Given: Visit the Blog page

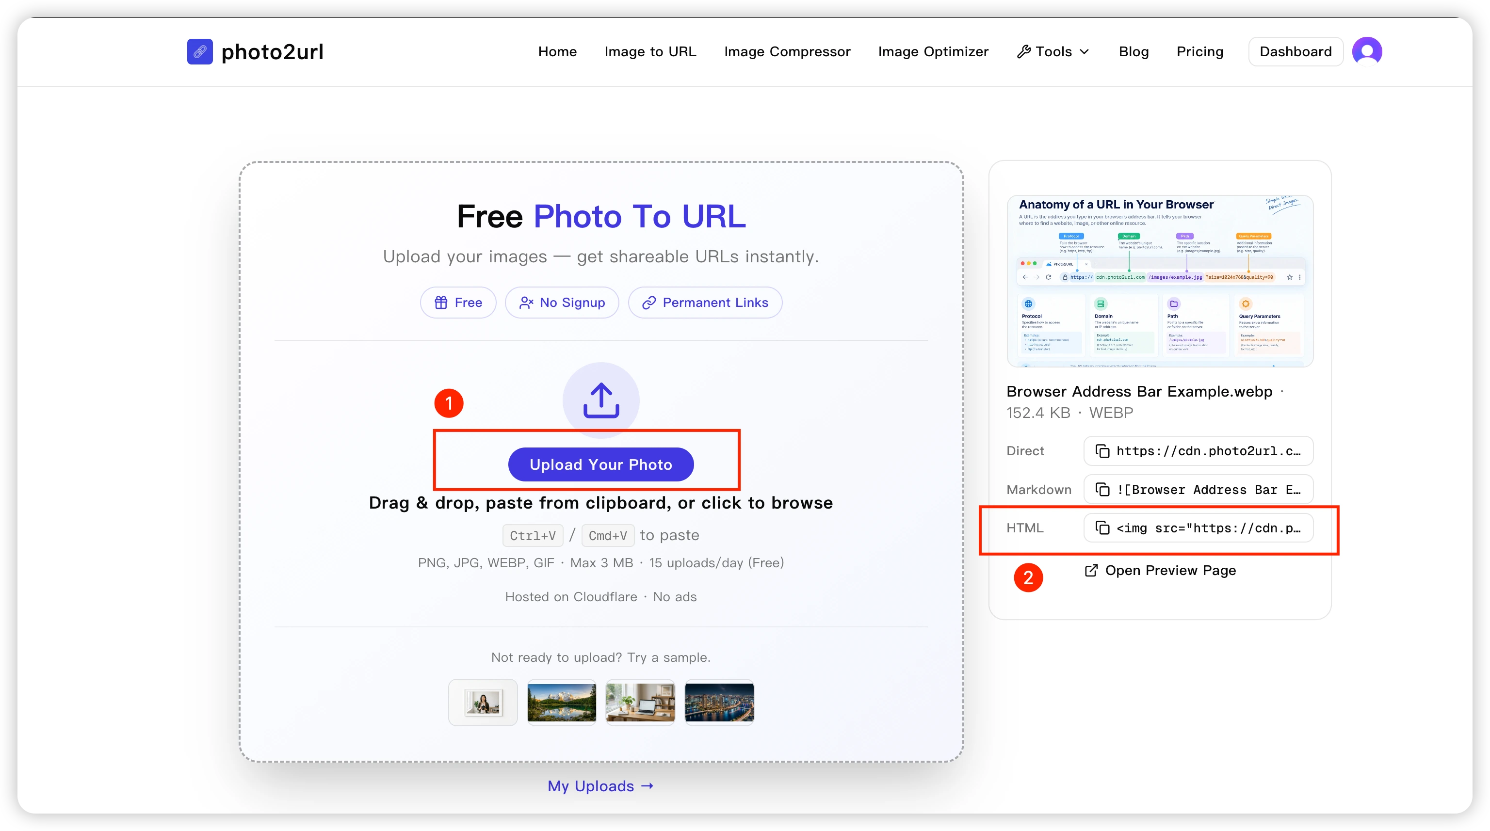Looking at the screenshot, I should (x=1133, y=51).
